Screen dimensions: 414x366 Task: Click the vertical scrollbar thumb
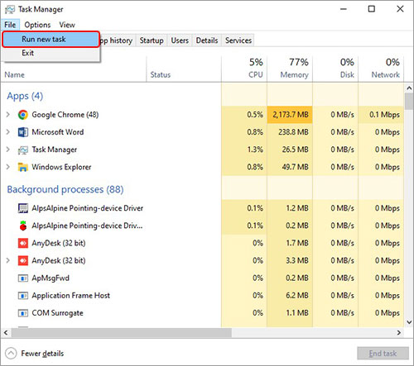pos(409,102)
